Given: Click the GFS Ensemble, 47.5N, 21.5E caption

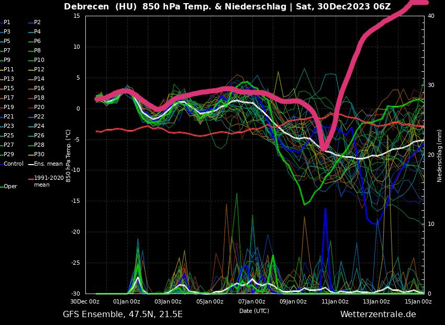Looking at the screenshot, I should 123,315.
